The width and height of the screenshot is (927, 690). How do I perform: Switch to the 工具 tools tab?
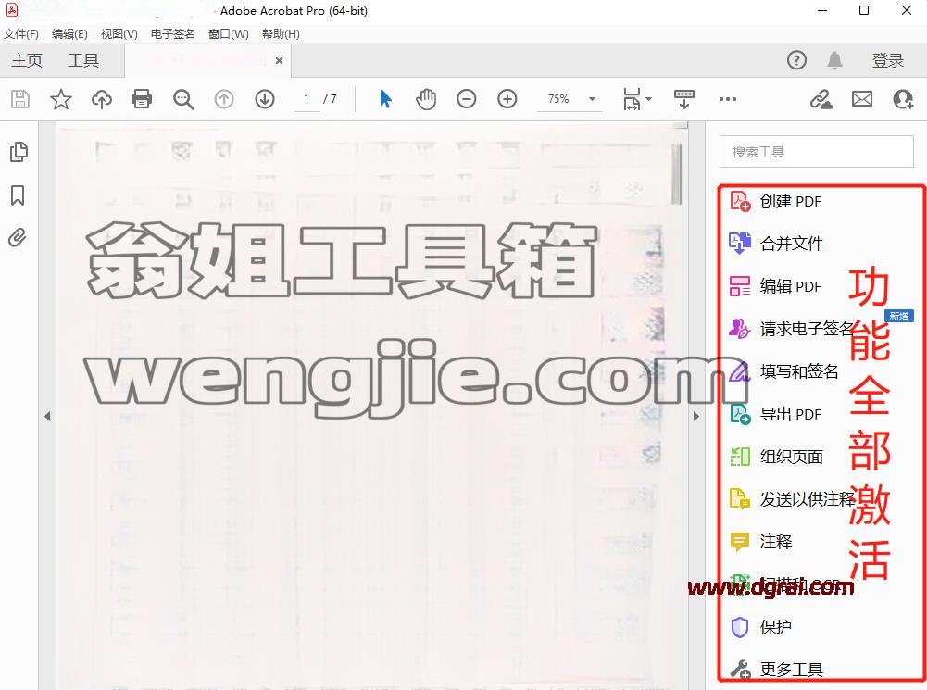83,60
